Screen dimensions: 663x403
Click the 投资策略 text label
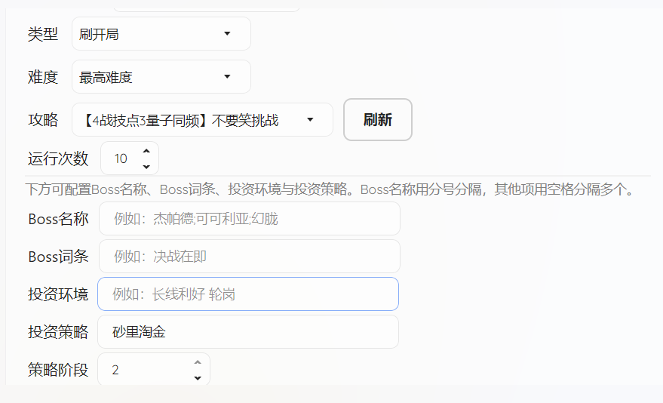click(58, 332)
